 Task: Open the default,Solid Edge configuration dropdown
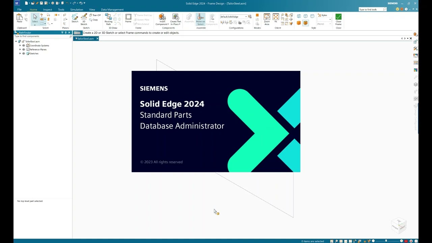(x=246, y=17)
